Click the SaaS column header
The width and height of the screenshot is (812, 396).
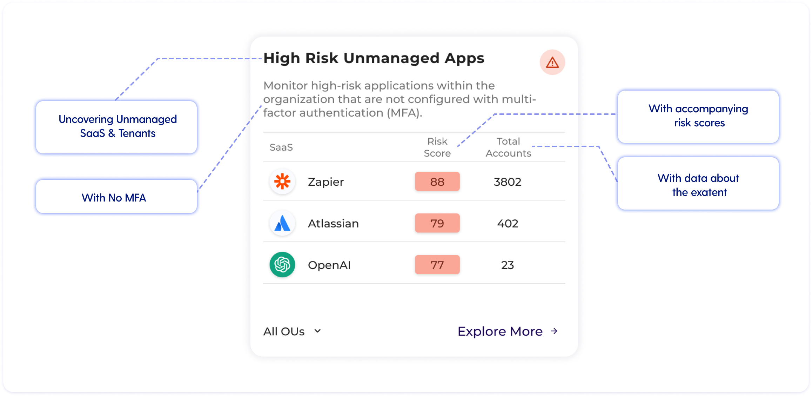click(281, 147)
